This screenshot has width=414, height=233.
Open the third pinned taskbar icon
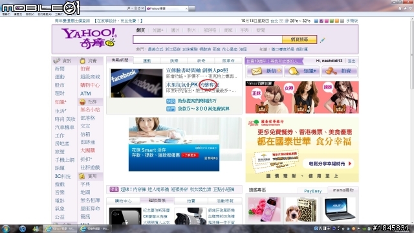tap(36, 228)
